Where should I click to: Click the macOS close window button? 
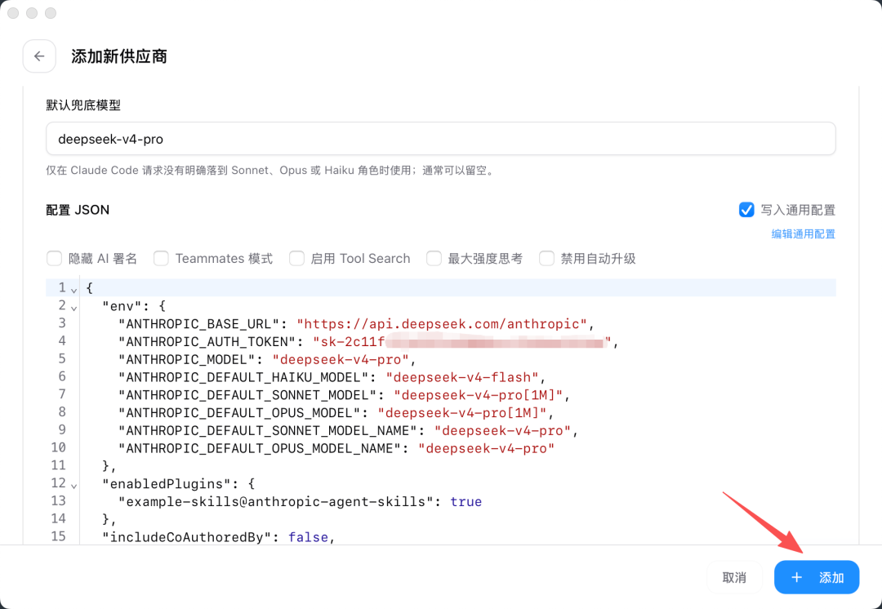[x=13, y=13]
